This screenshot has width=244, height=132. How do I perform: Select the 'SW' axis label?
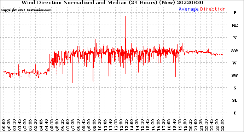click(235, 75)
